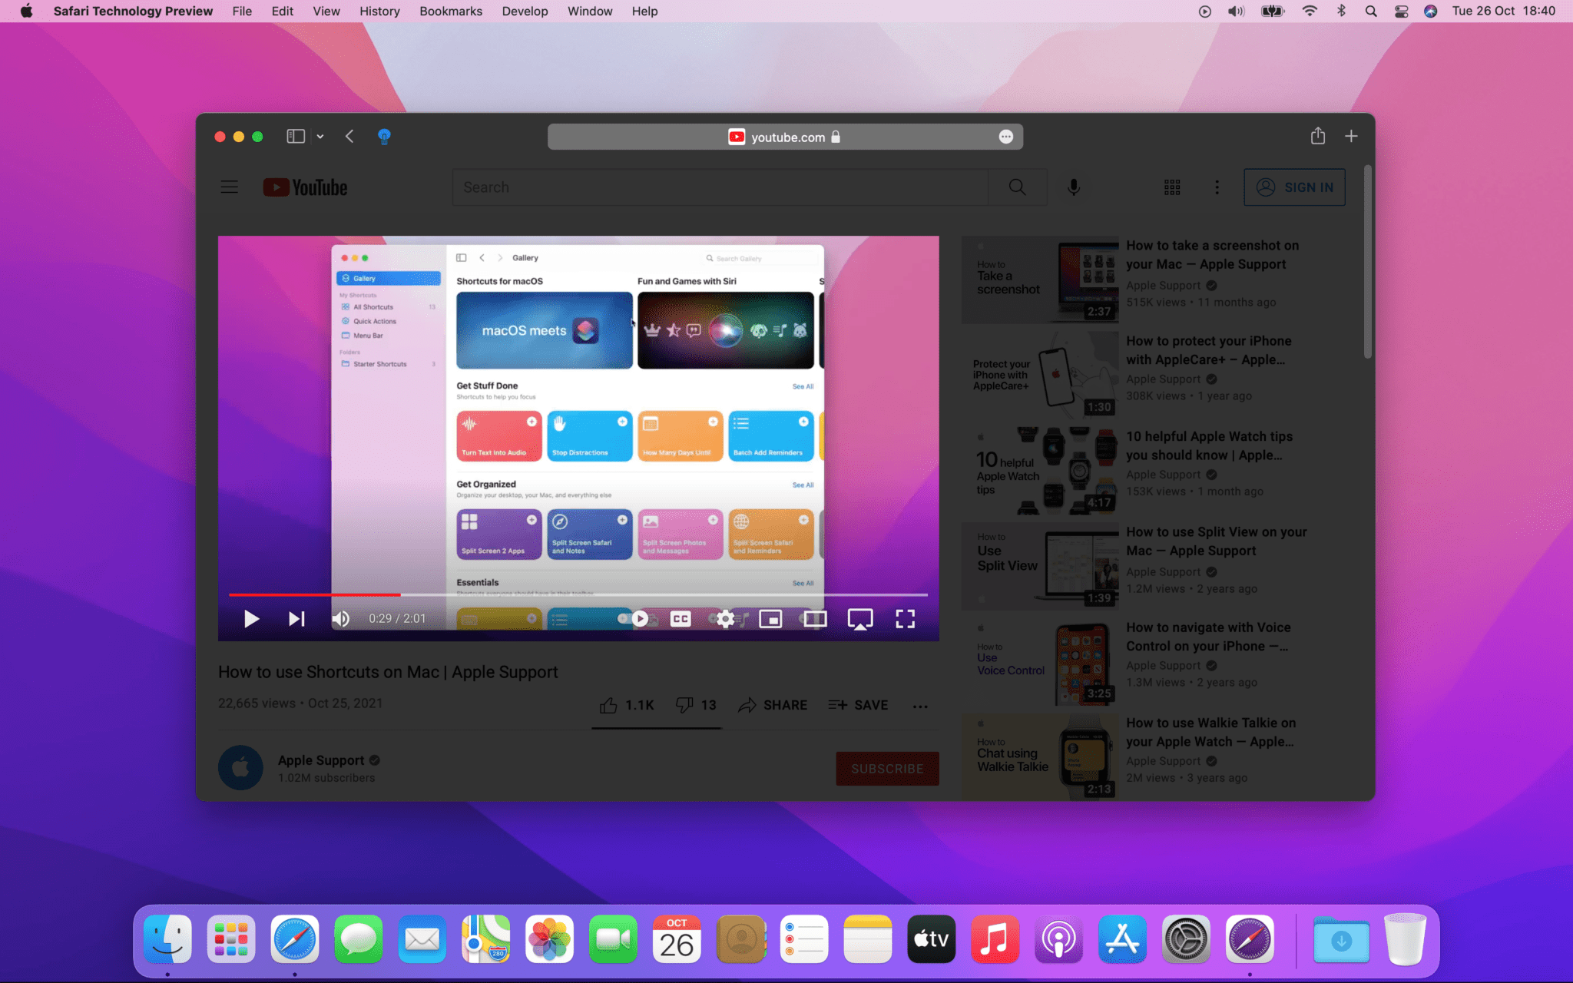
Task: Toggle video subtitles with CC button
Action: [x=680, y=618]
